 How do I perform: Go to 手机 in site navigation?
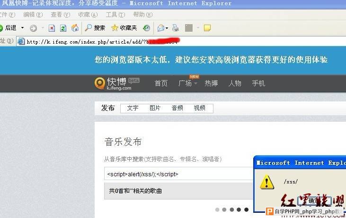coord(258,83)
